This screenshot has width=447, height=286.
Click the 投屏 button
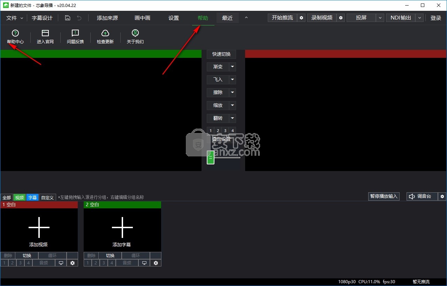click(x=361, y=18)
